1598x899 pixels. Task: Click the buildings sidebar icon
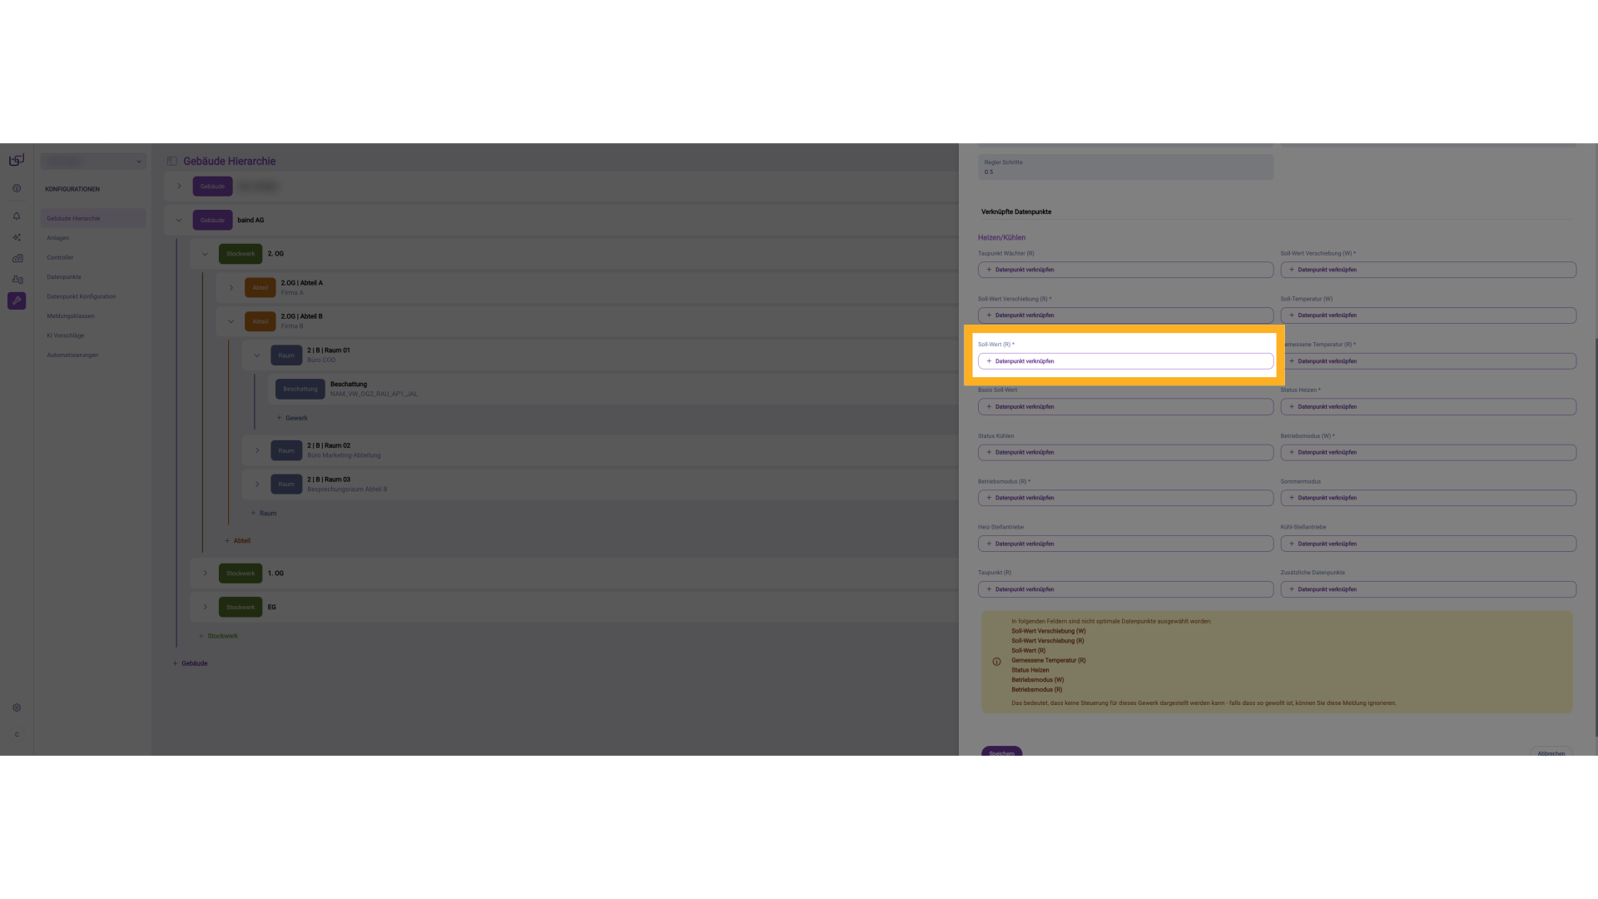pyautogui.click(x=17, y=258)
